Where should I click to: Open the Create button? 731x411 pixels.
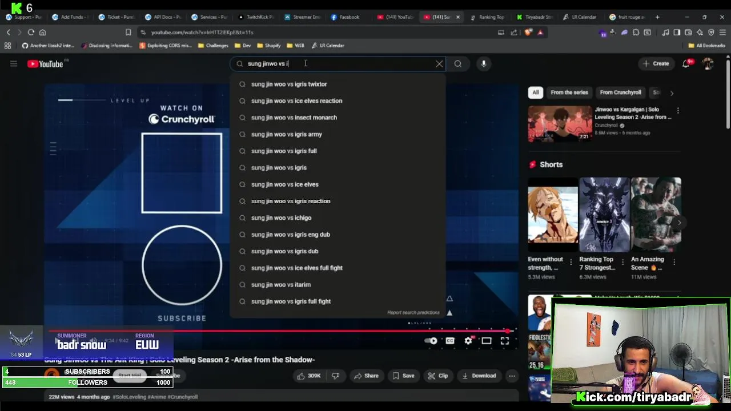pyautogui.click(x=656, y=64)
